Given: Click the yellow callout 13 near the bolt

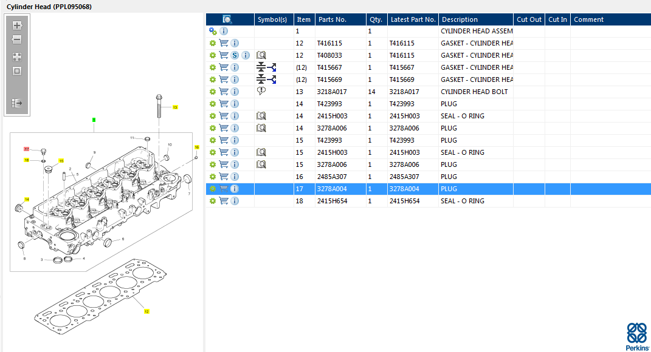Looking at the screenshot, I should [175, 107].
